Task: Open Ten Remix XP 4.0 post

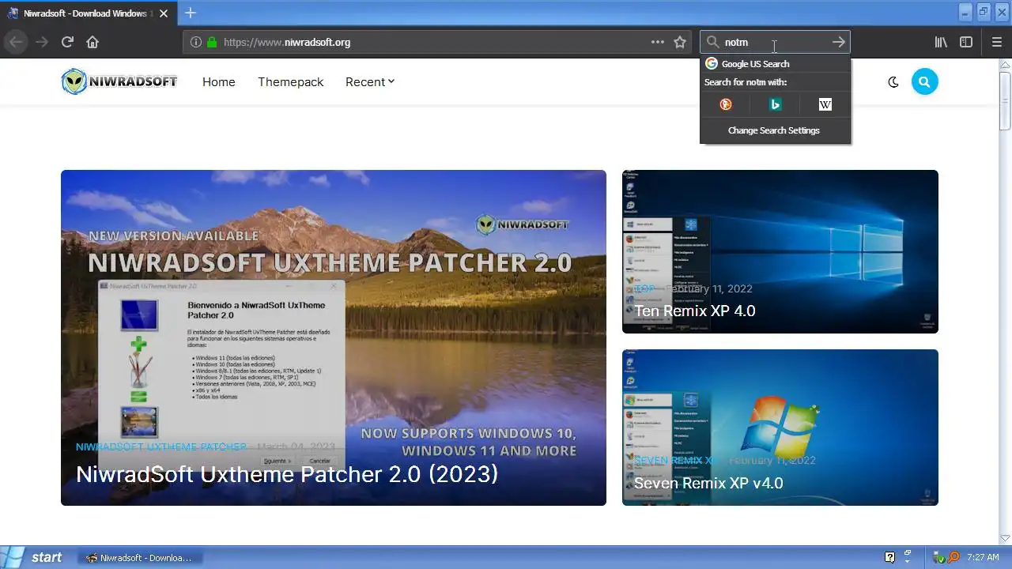Action: click(x=695, y=311)
